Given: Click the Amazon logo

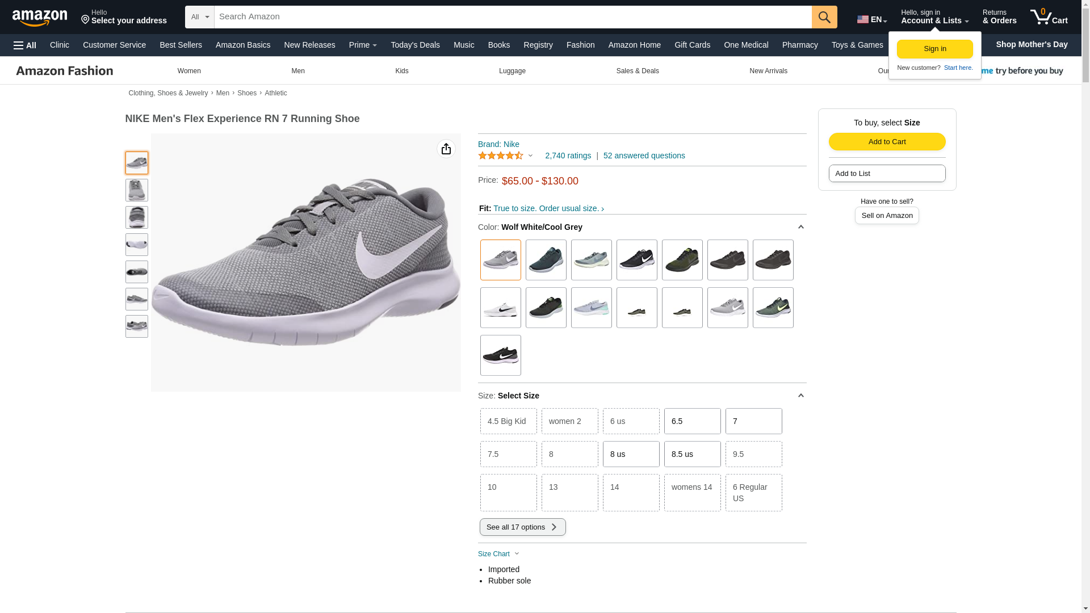Looking at the screenshot, I should pyautogui.click(x=40, y=18).
